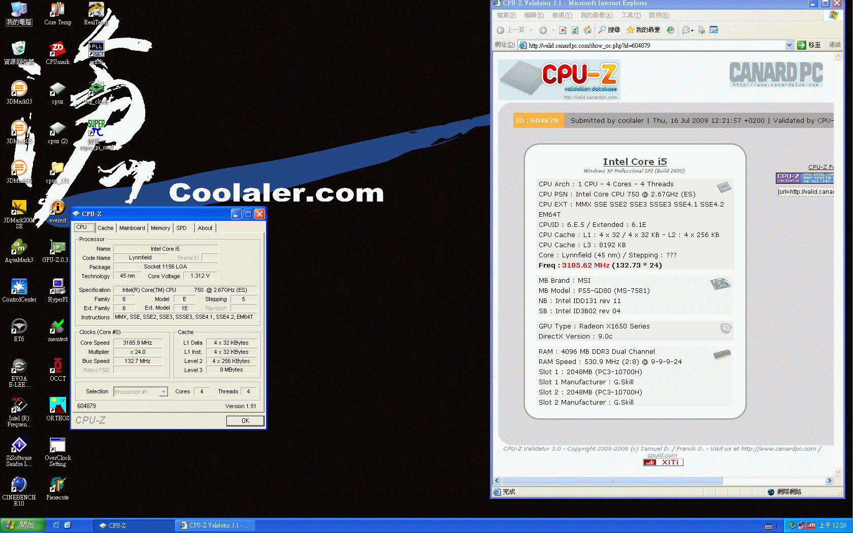
Task: Open the IE Search toolbar button
Action: [x=609, y=30]
